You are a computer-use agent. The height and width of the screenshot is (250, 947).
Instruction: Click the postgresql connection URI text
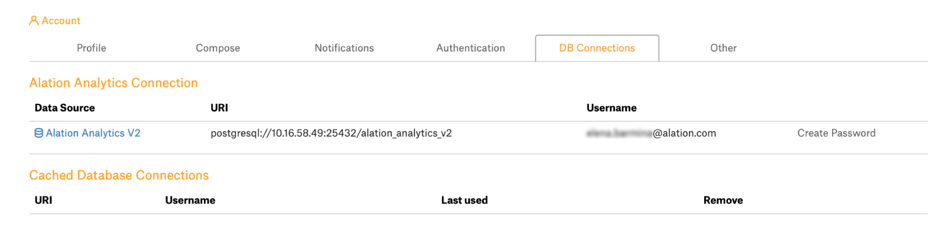(331, 133)
